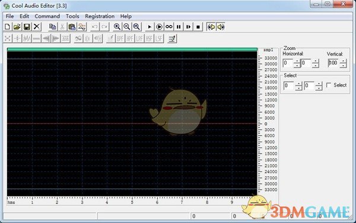Click the circled play button

(x=159, y=27)
